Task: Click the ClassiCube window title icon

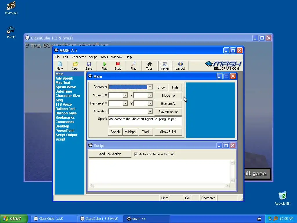Action: [x=28, y=38]
